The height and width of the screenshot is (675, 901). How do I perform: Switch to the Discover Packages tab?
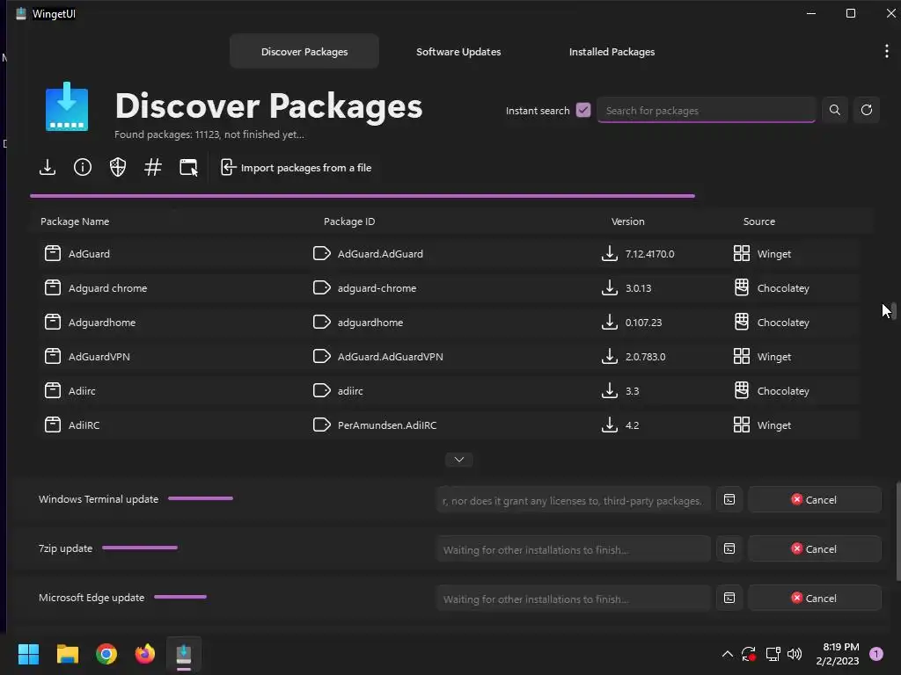tap(304, 52)
